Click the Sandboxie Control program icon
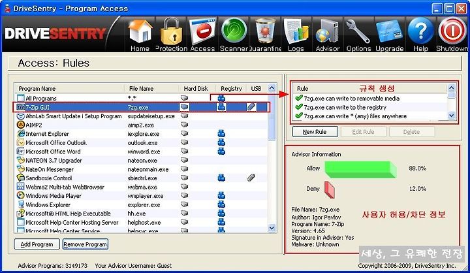The height and width of the screenshot is (273, 470). [x=21, y=178]
